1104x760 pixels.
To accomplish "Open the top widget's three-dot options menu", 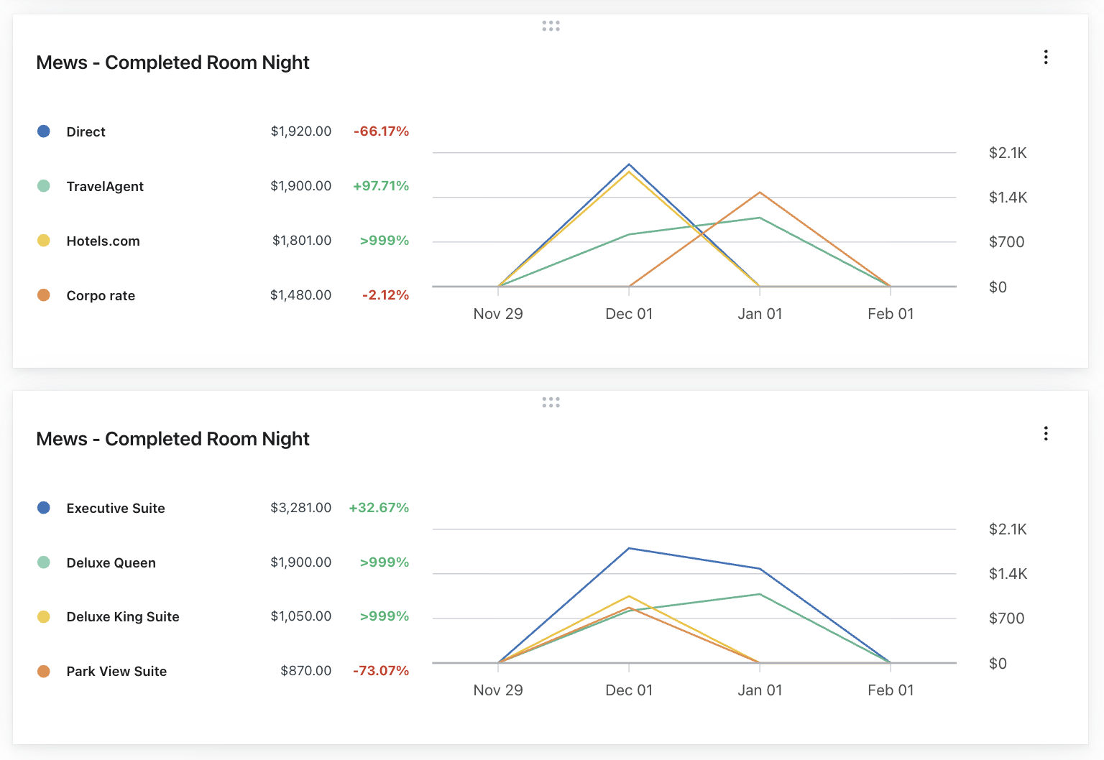I will [x=1046, y=57].
